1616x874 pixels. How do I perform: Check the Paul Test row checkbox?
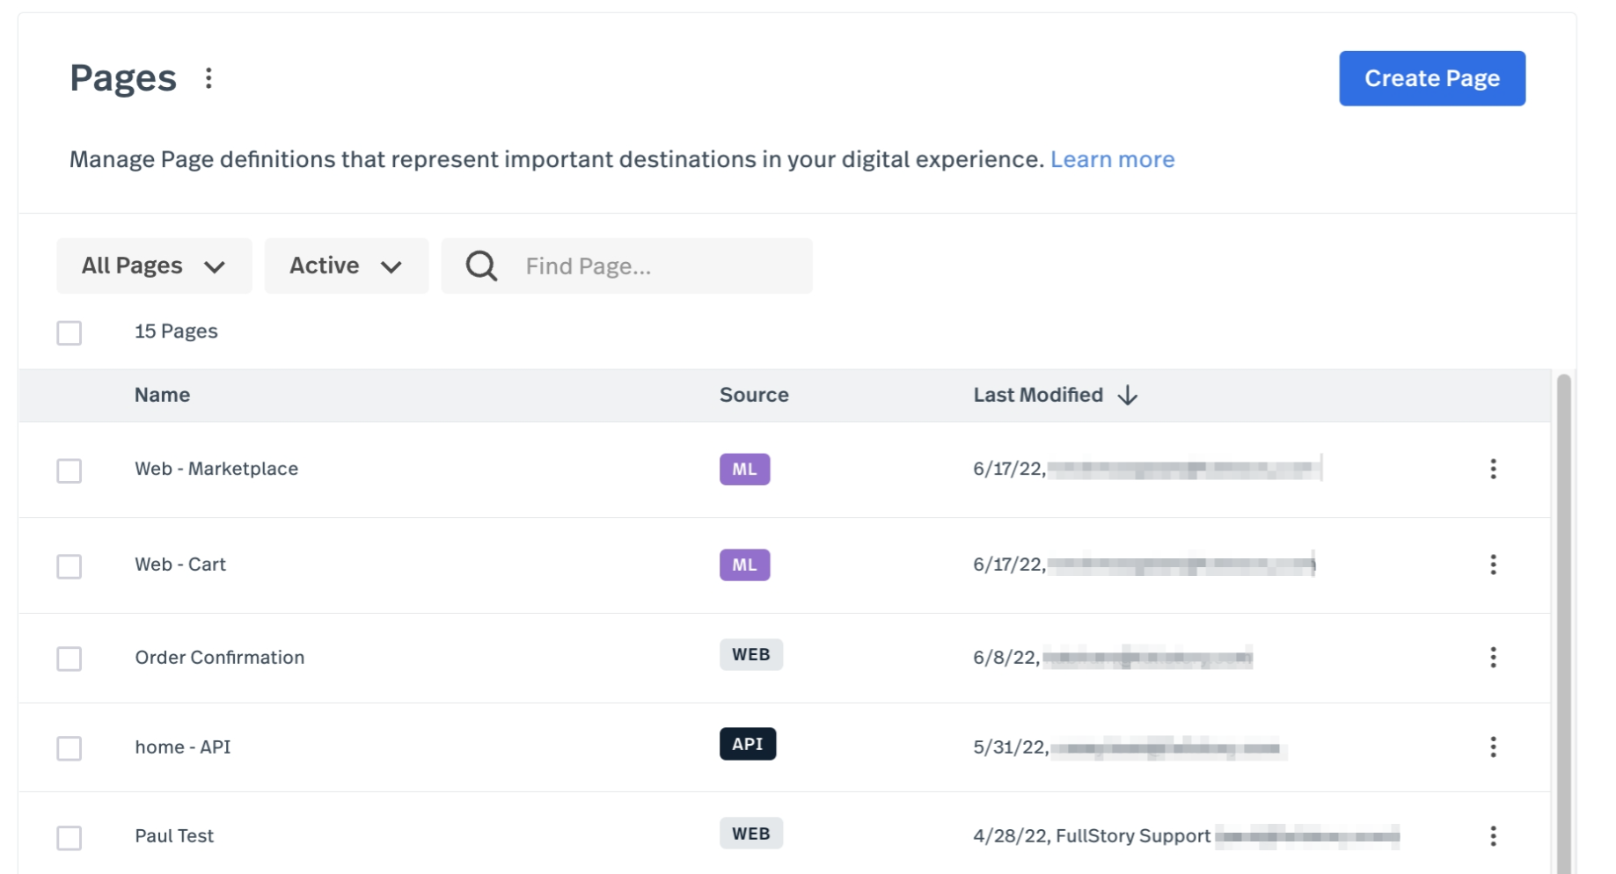point(69,838)
